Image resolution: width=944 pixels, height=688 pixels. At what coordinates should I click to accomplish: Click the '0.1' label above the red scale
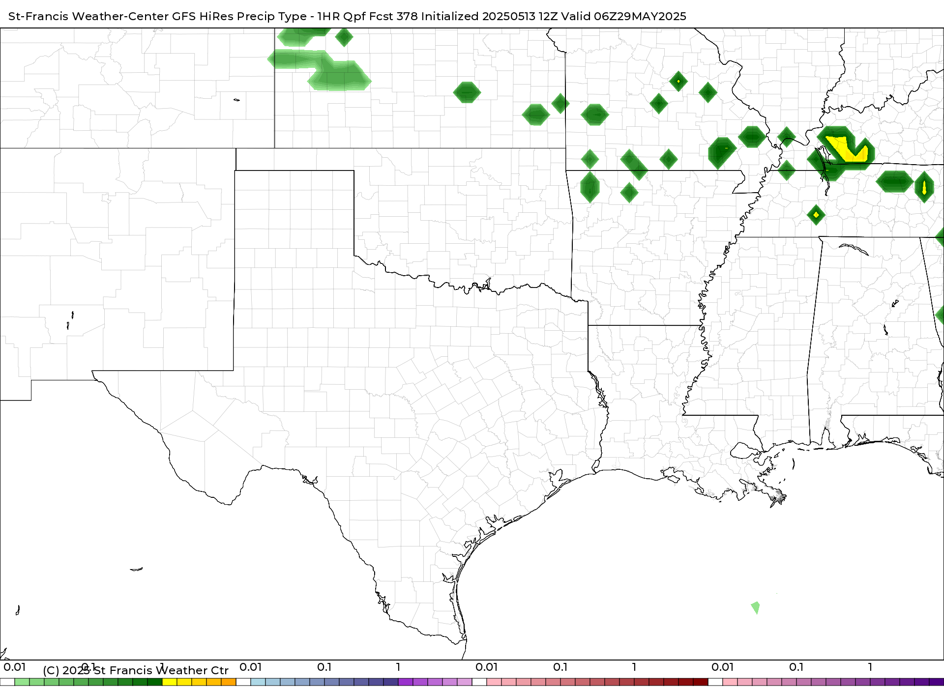[560, 667]
